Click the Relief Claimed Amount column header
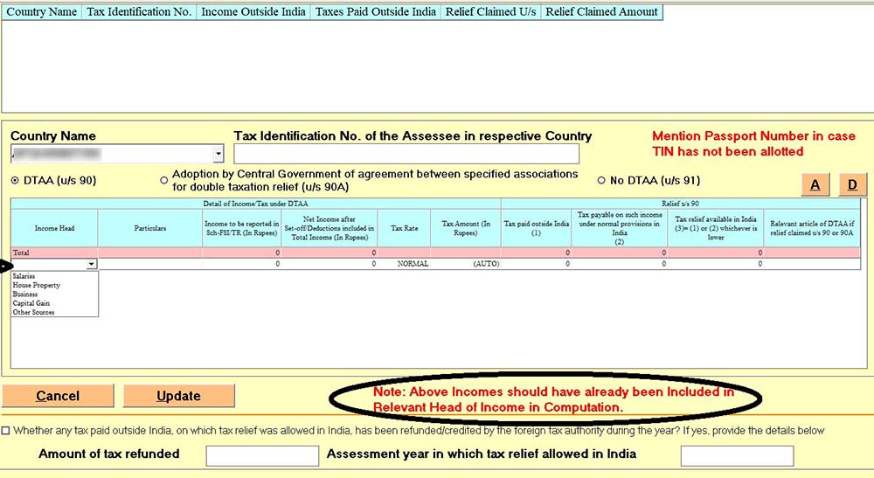 (600, 12)
